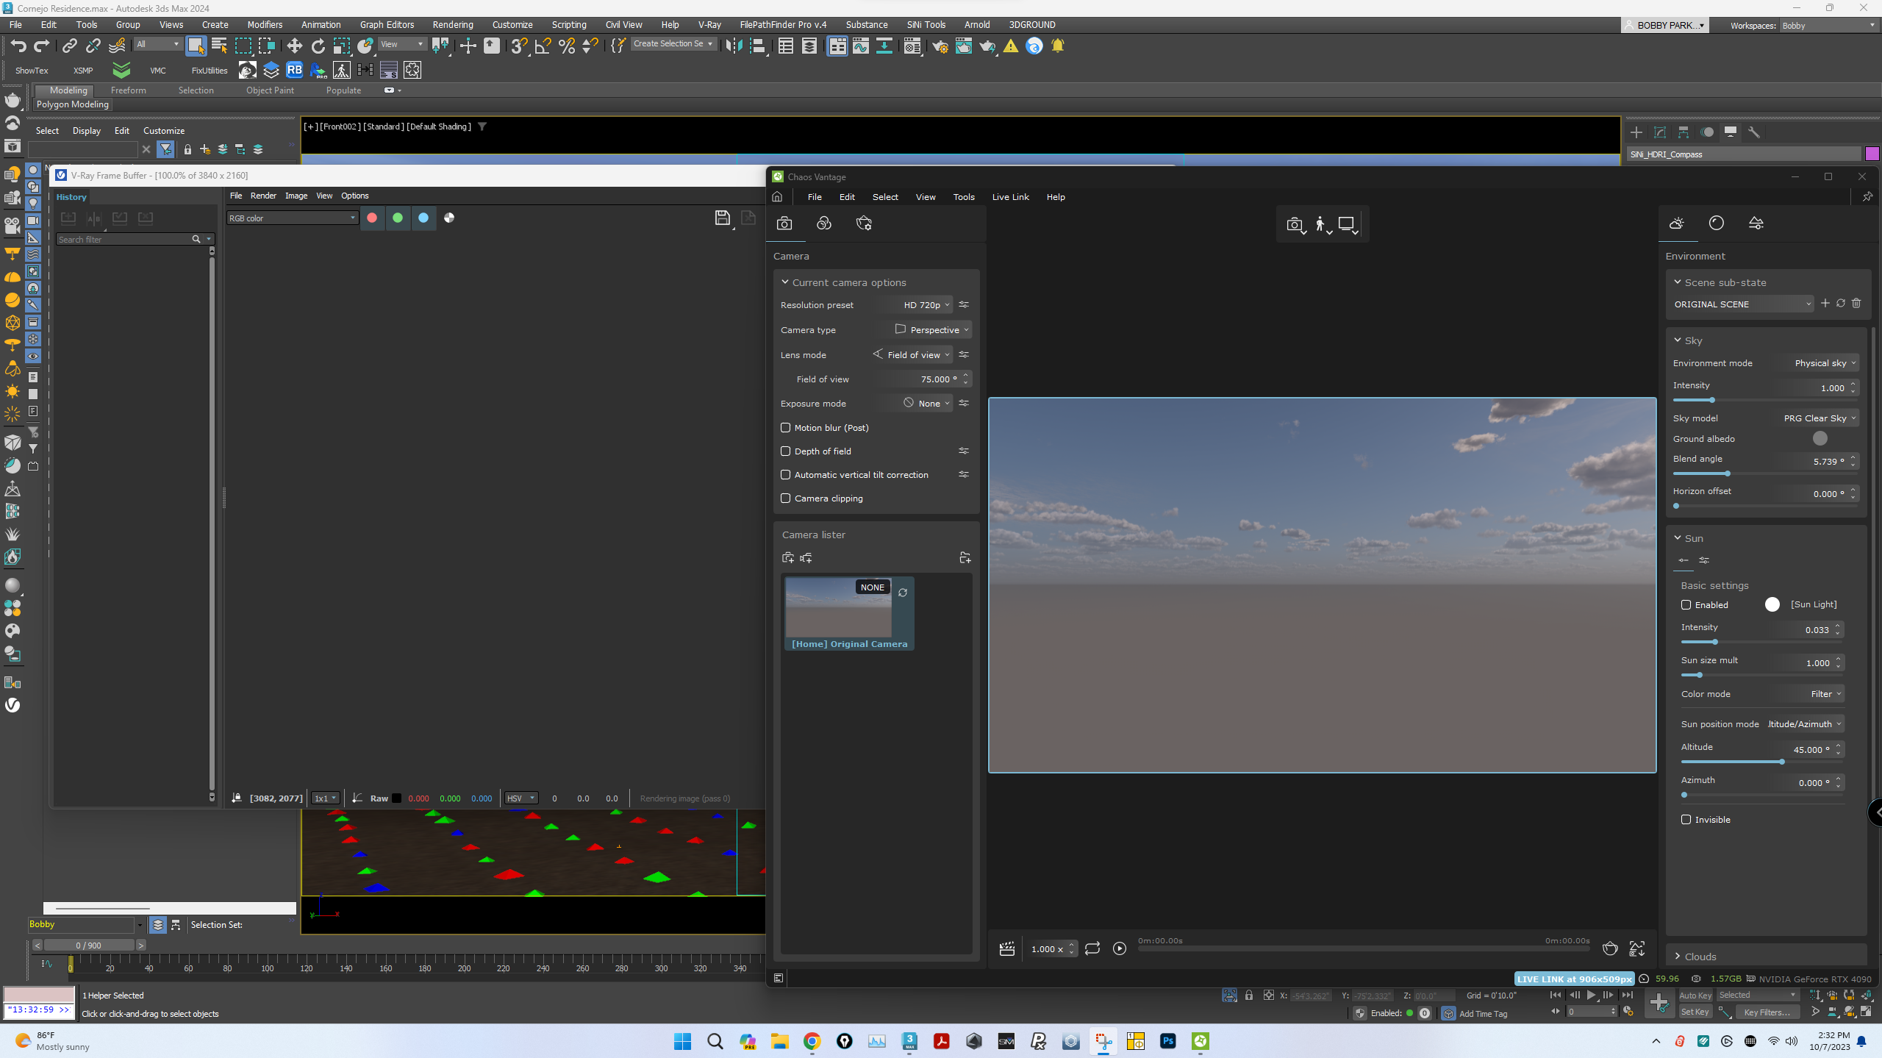Click the Redo arrow in 3ds Max toolbar
The width and height of the screenshot is (1882, 1058).
tap(42, 46)
